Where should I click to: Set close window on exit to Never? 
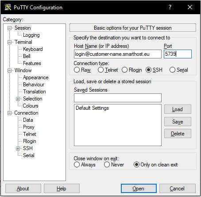(107, 165)
